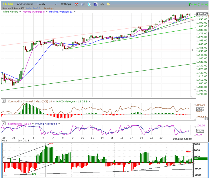209x179 pixels.
Task: Click the book icon in the toolbar
Action: [x=83, y=4]
